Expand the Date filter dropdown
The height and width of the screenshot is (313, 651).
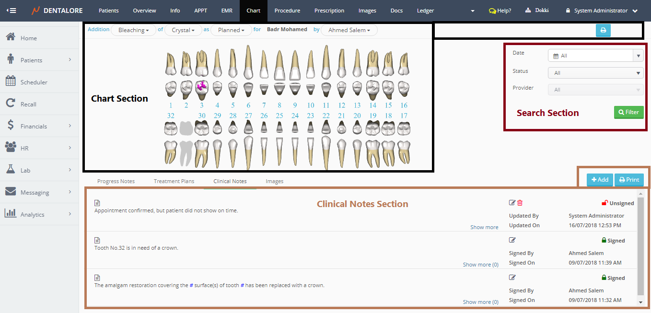(x=638, y=56)
